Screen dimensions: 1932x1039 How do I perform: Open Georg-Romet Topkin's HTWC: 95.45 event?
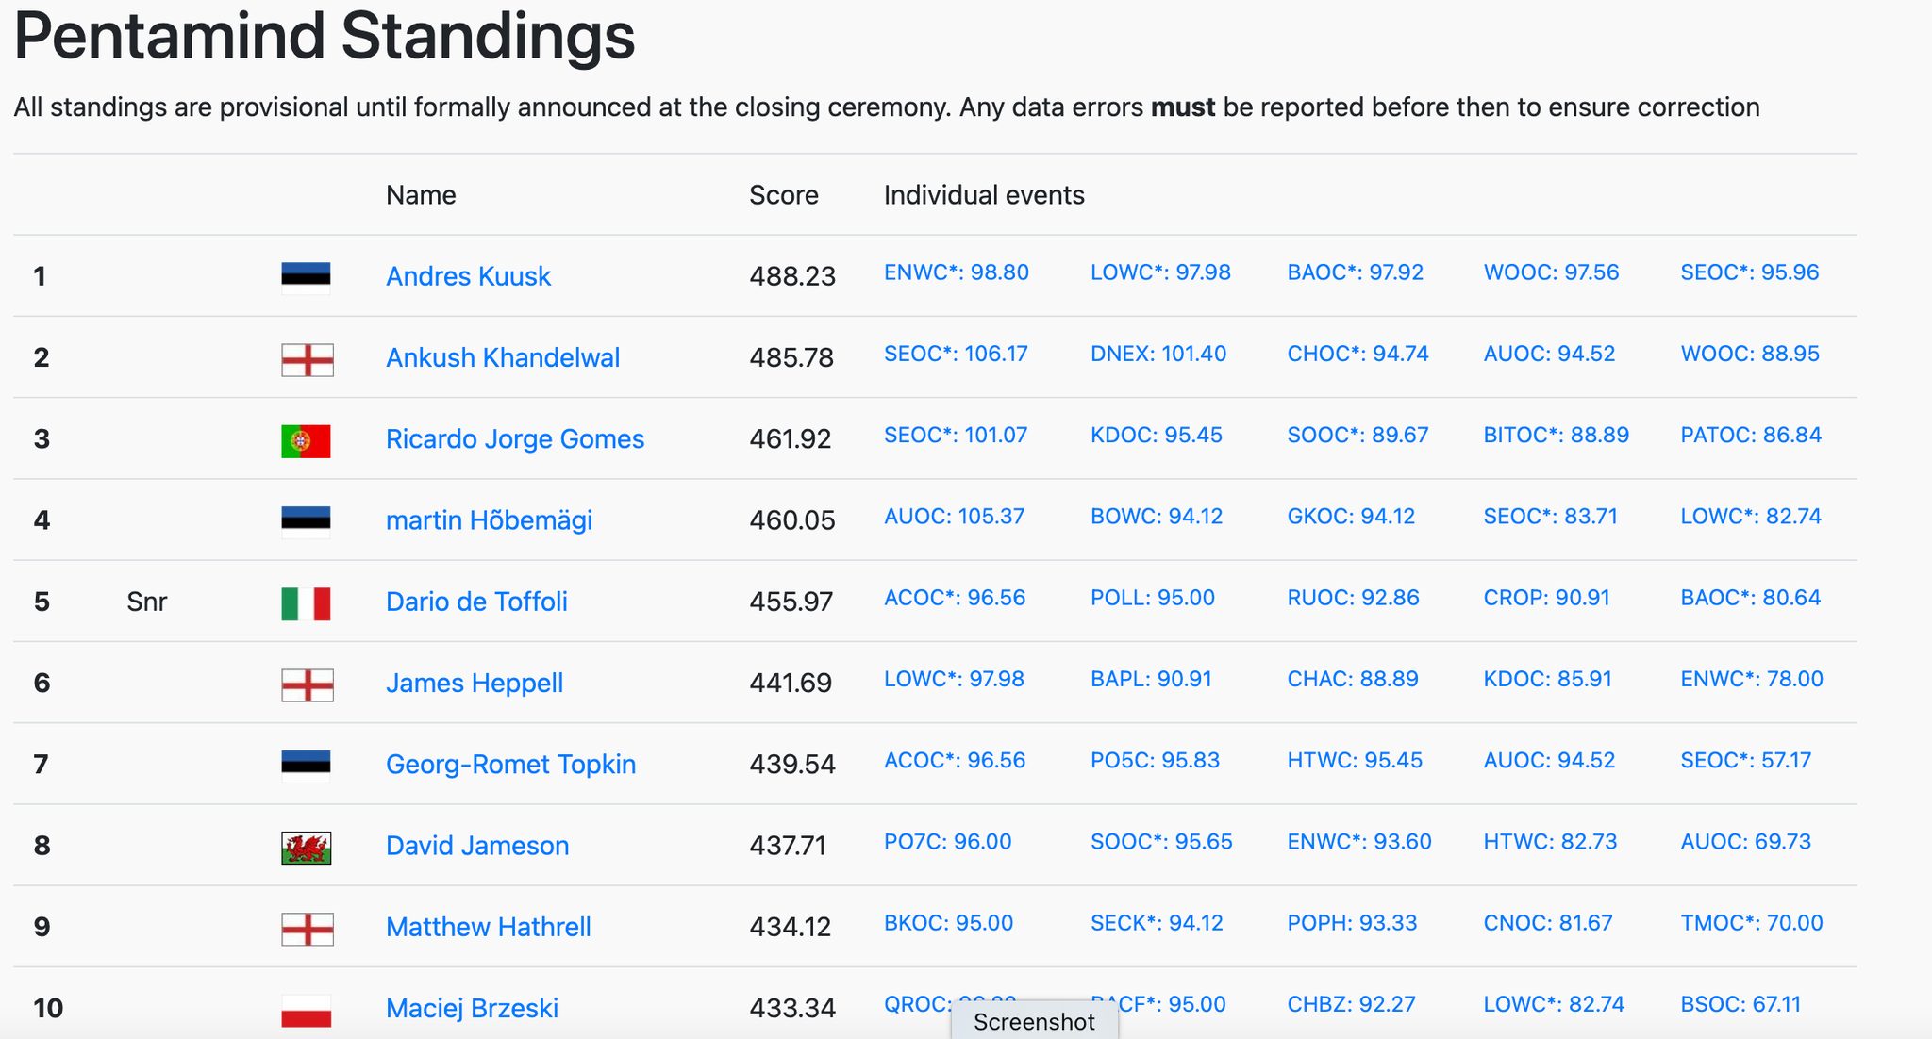pos(1355,760)
